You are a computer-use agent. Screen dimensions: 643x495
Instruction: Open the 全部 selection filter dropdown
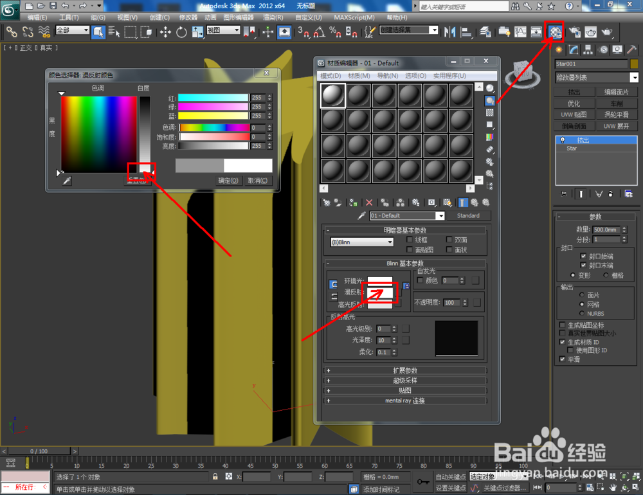click(72, 30)
